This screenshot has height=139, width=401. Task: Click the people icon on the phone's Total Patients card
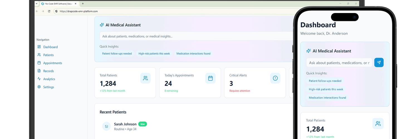378,124
